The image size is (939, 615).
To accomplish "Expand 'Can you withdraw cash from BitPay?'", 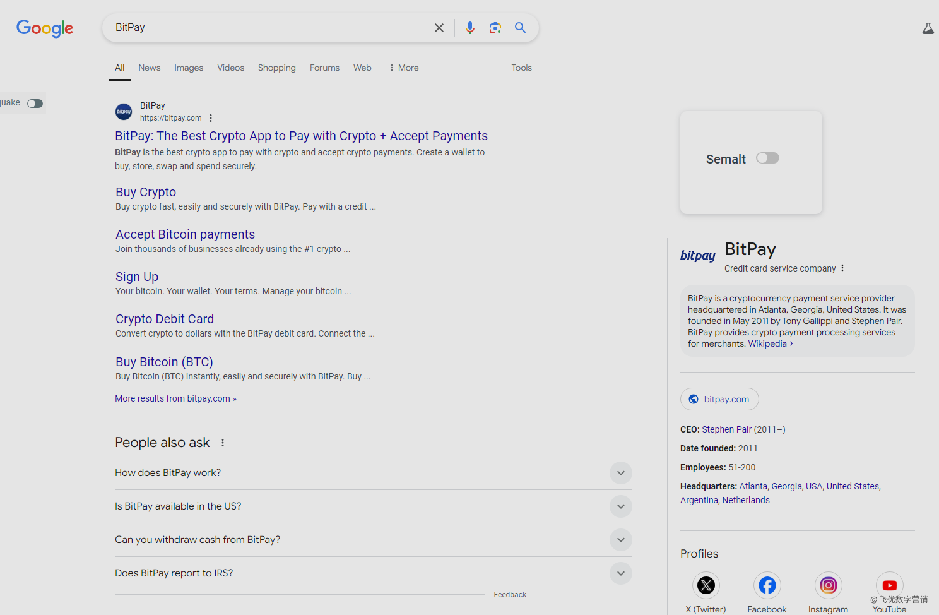I will 374,540.
